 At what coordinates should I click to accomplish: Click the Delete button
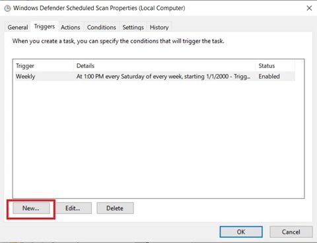[x=115, y=208]
